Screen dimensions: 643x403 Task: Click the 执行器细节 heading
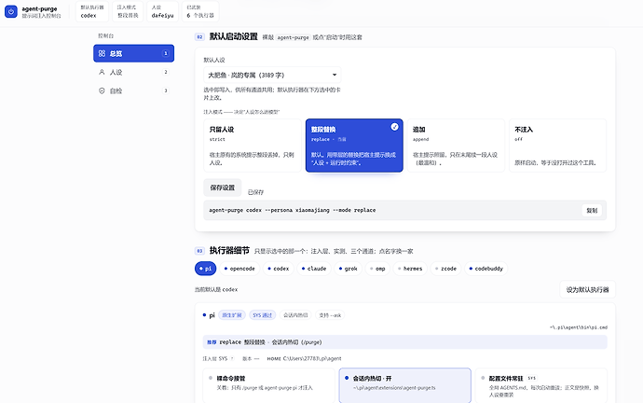click(229, 250)
